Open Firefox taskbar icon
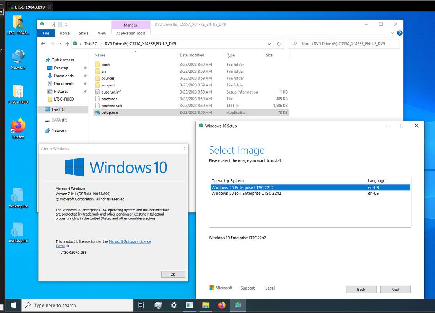The height and width of the screenshot is (313, 435). (x=222, y=305)
